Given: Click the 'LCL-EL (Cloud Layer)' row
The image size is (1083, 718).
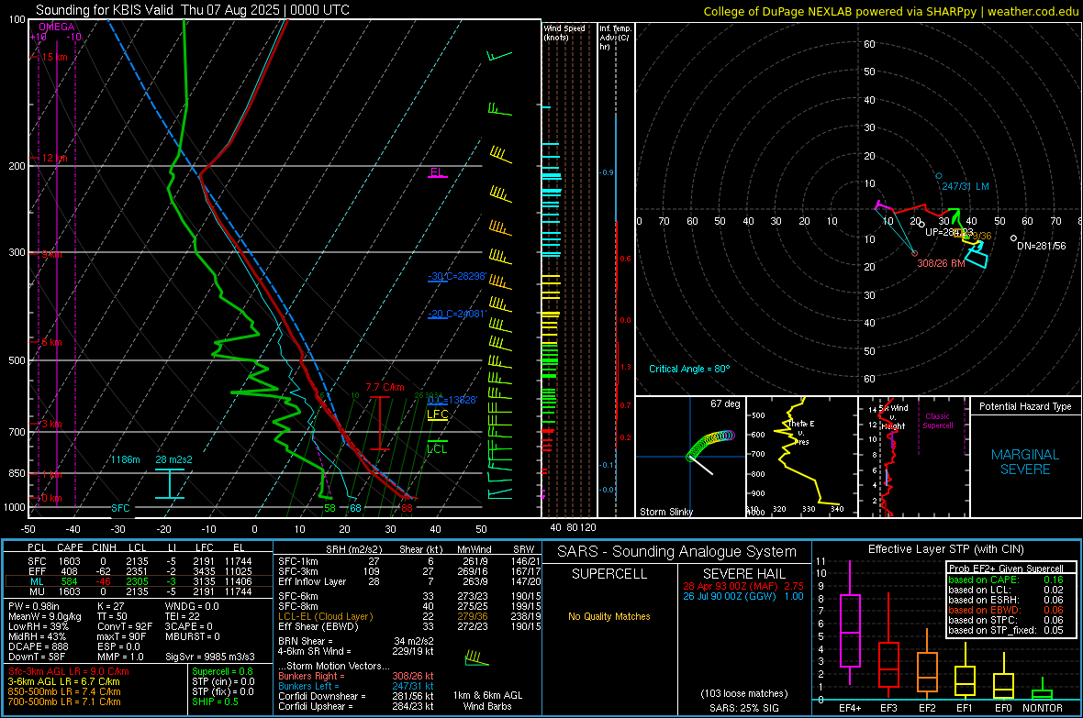Looking at the screenshot, I should (x=410, y=616).
